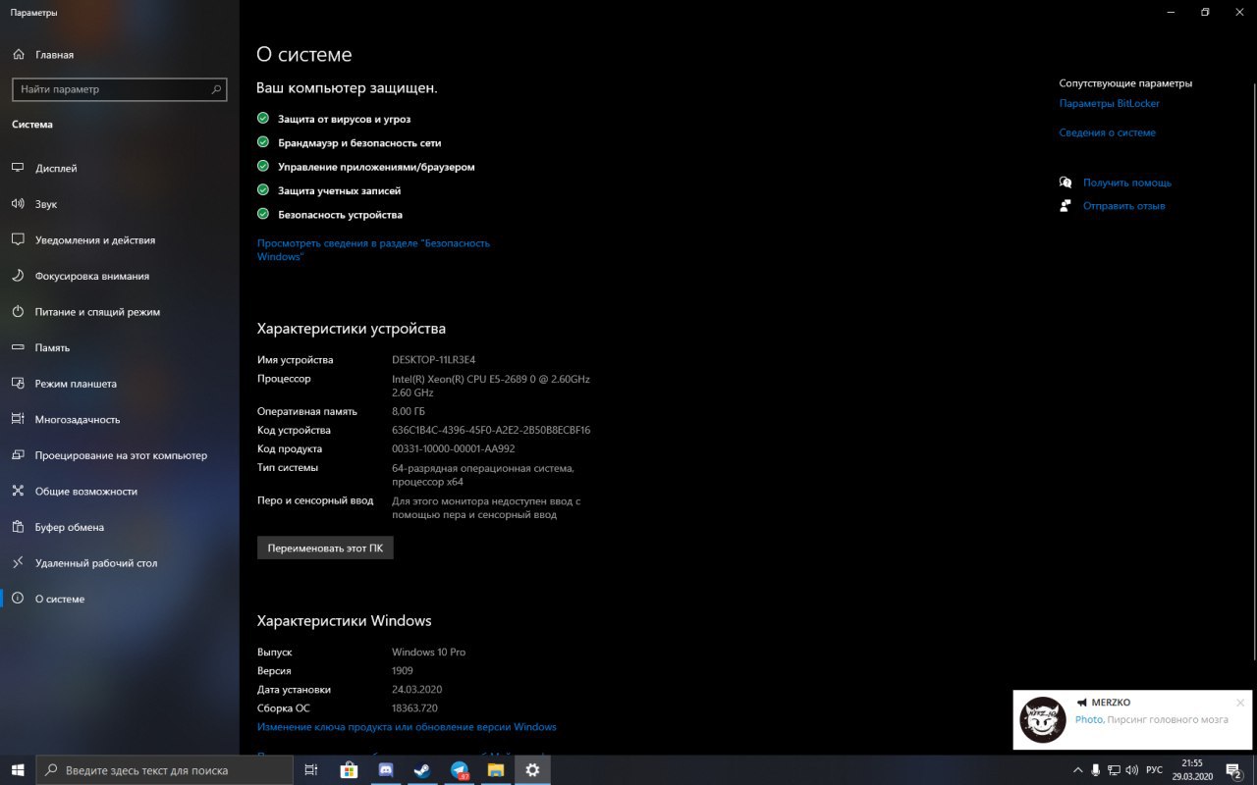Click Управление приложениями/браузером status icon
1257x785 pixels.
click(x=263, y=167)
